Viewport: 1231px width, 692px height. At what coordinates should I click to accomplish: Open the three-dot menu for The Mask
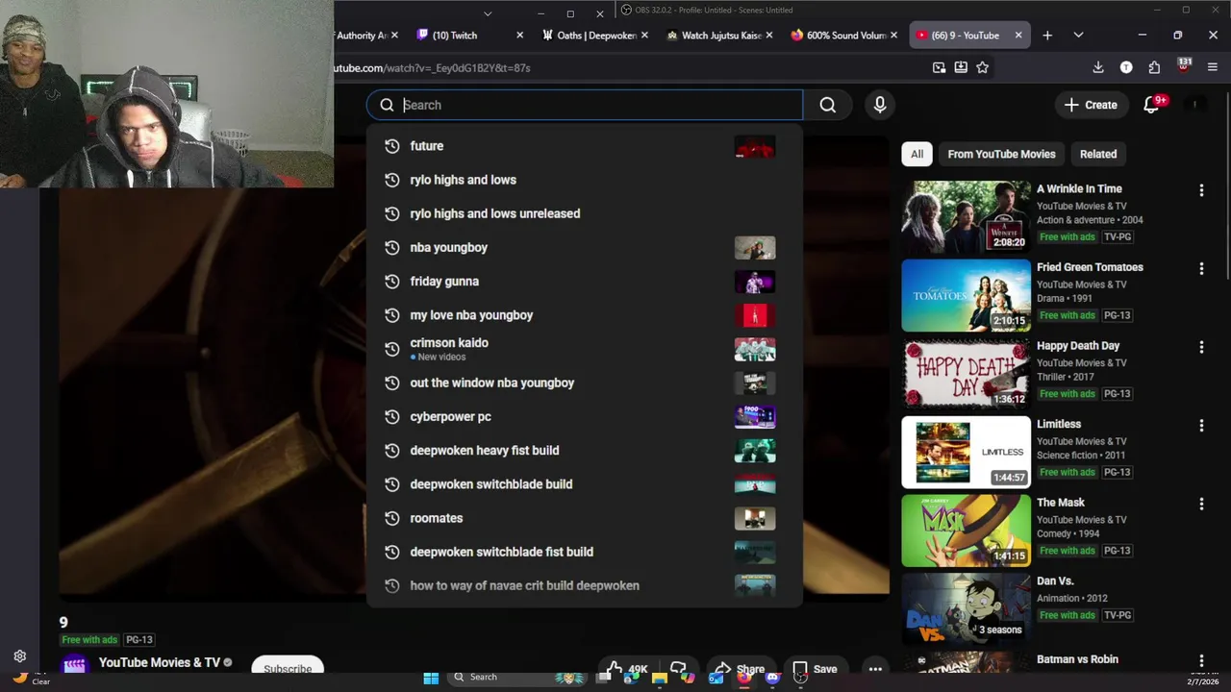pyautogui.click(x=1201, y=504)
